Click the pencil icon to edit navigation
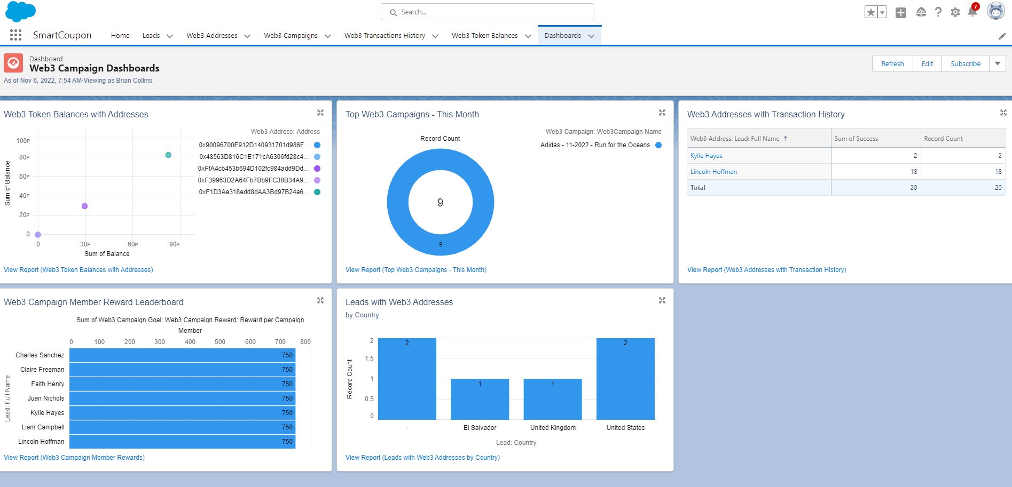This screenshot has height=487, width=1012. (1002, 36)
